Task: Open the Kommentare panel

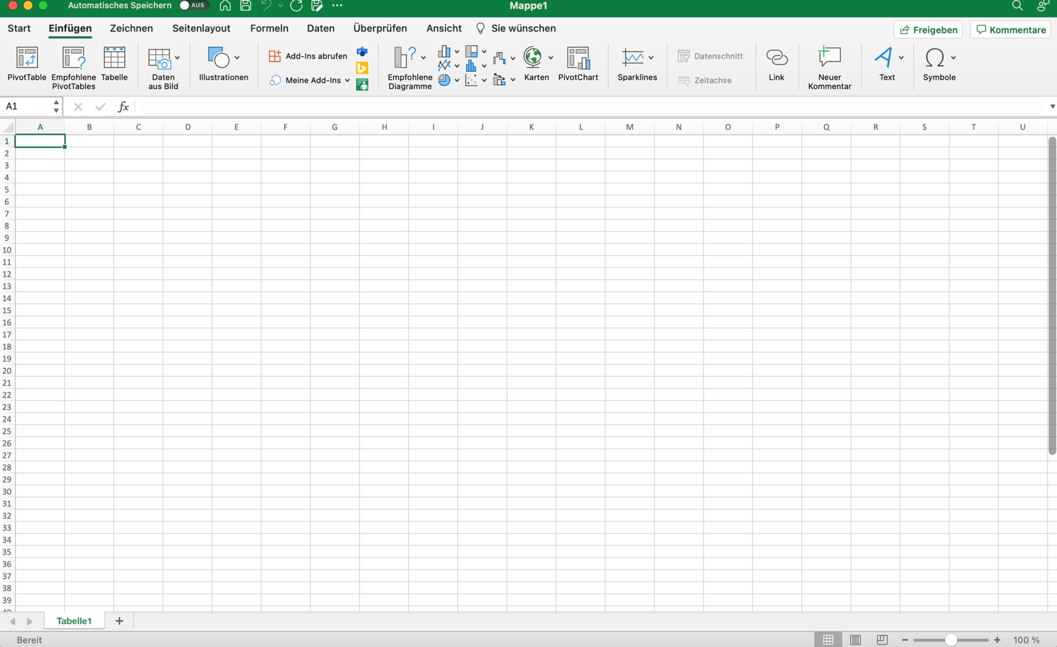Action: pos(1010,29)
